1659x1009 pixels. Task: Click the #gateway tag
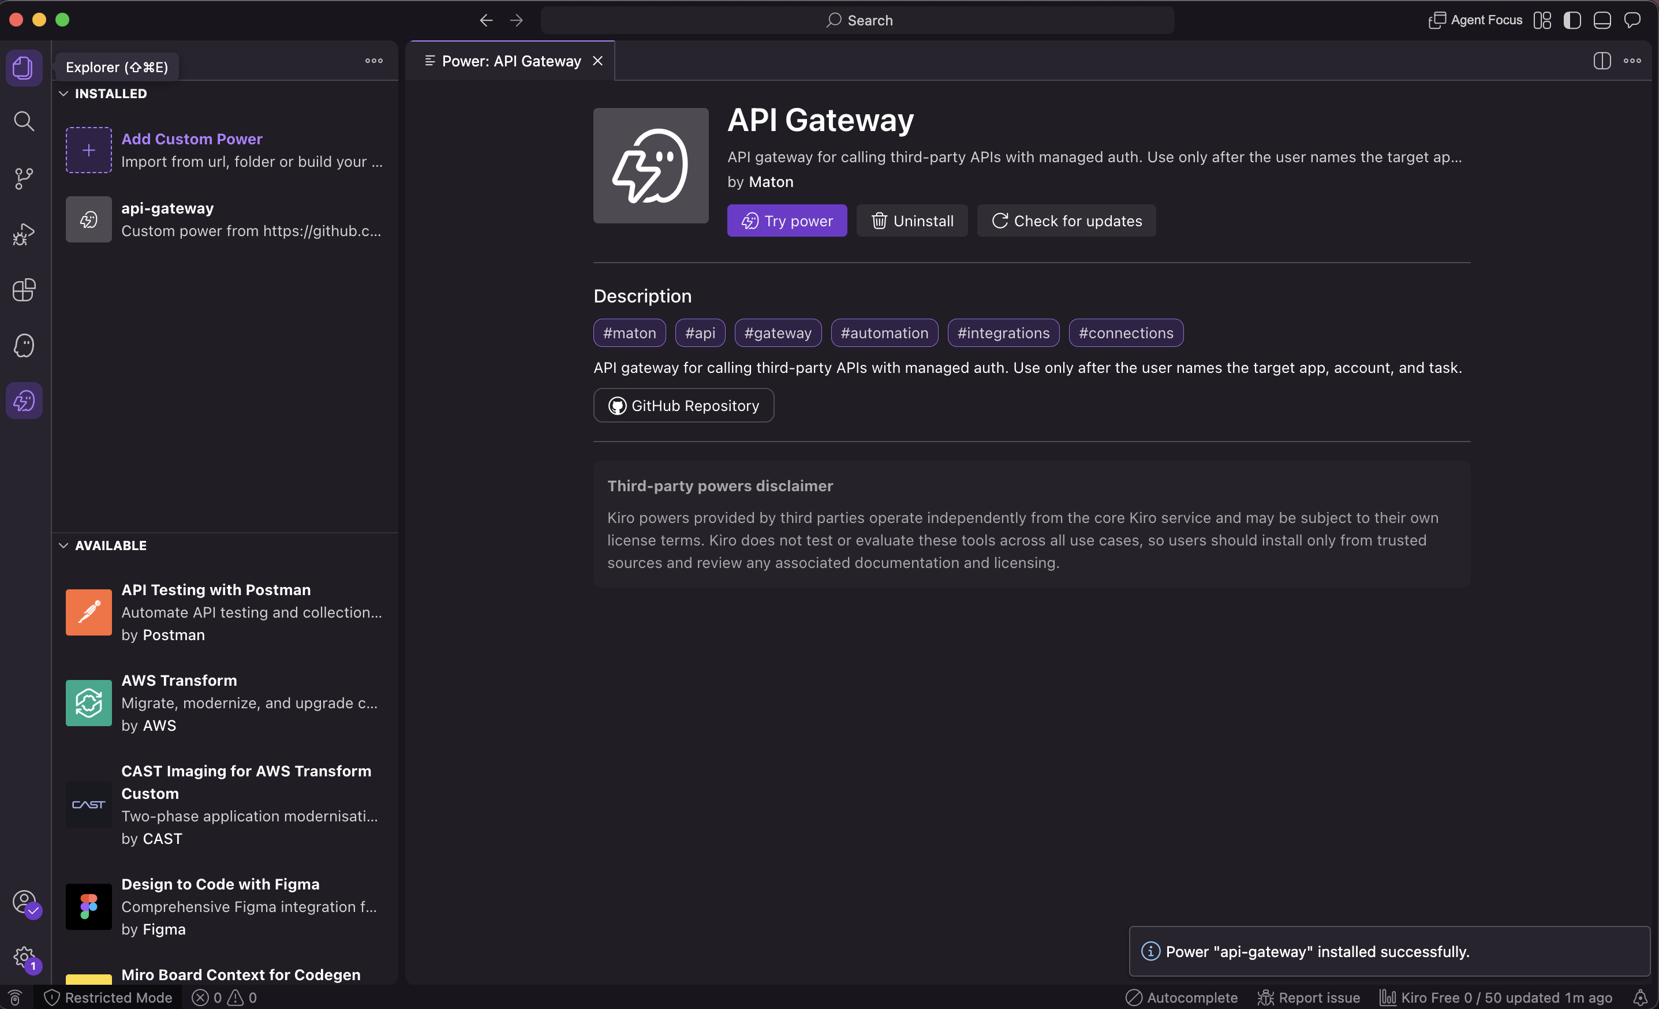(x=778, y=332)
